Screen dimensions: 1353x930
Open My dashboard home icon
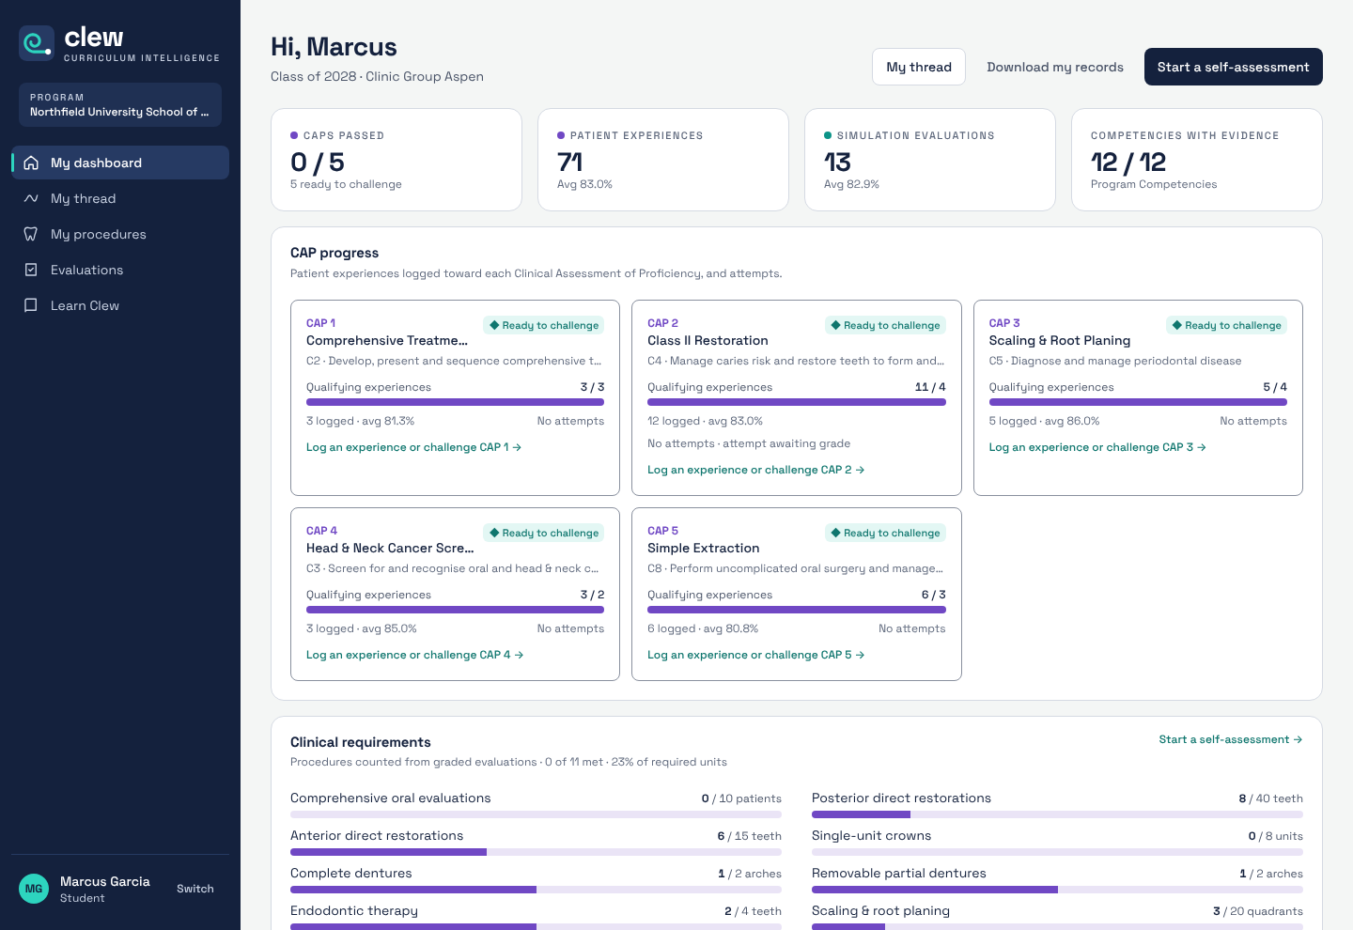click(31, 163)
